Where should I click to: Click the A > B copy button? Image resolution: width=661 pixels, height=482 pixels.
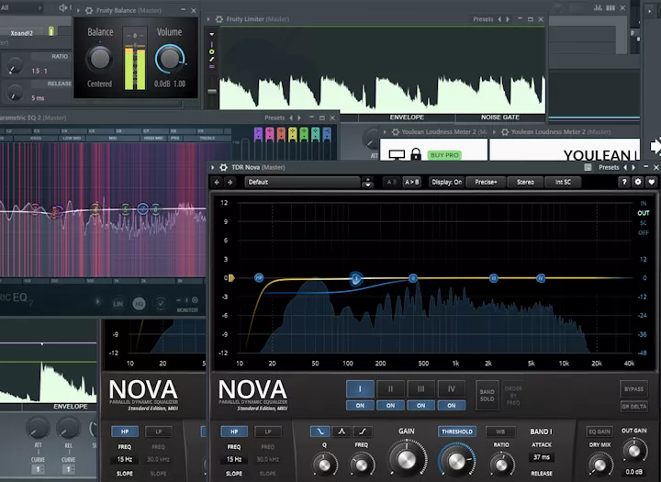412,182
